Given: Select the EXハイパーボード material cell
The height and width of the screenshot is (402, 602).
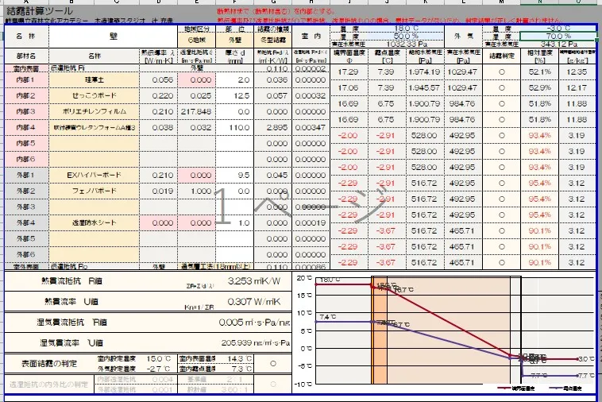Looking at the screenshot, I should tap(95, 174).
